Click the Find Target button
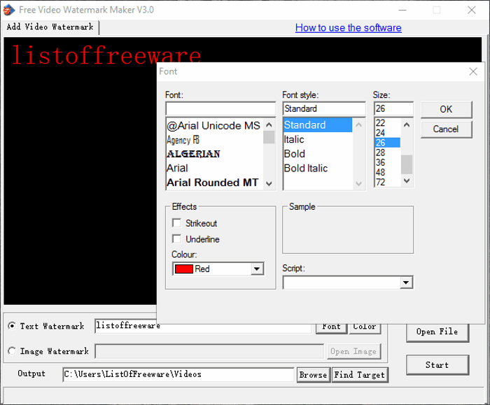Screen dimensions: 490x405 pos(359,375)
